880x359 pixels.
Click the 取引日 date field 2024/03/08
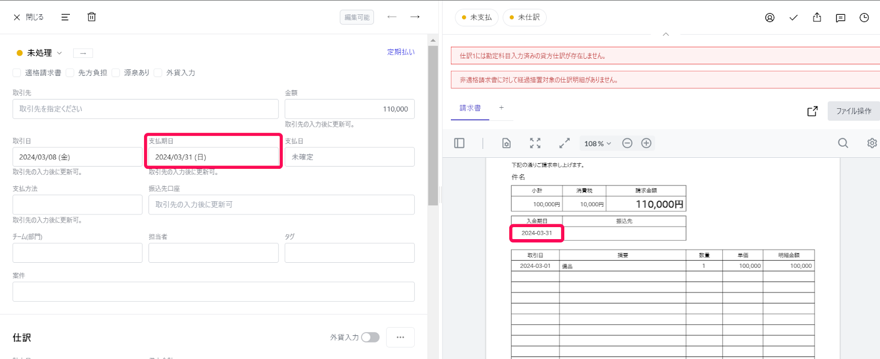tap(77, 157)
